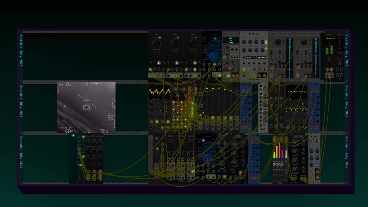Click the right scope display in middle row
The width and height of the screenshot is (368, 207).
pos(296,92)
